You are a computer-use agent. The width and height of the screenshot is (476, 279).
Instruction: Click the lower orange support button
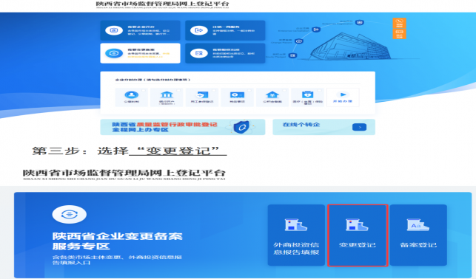click(x=399, y=34)
